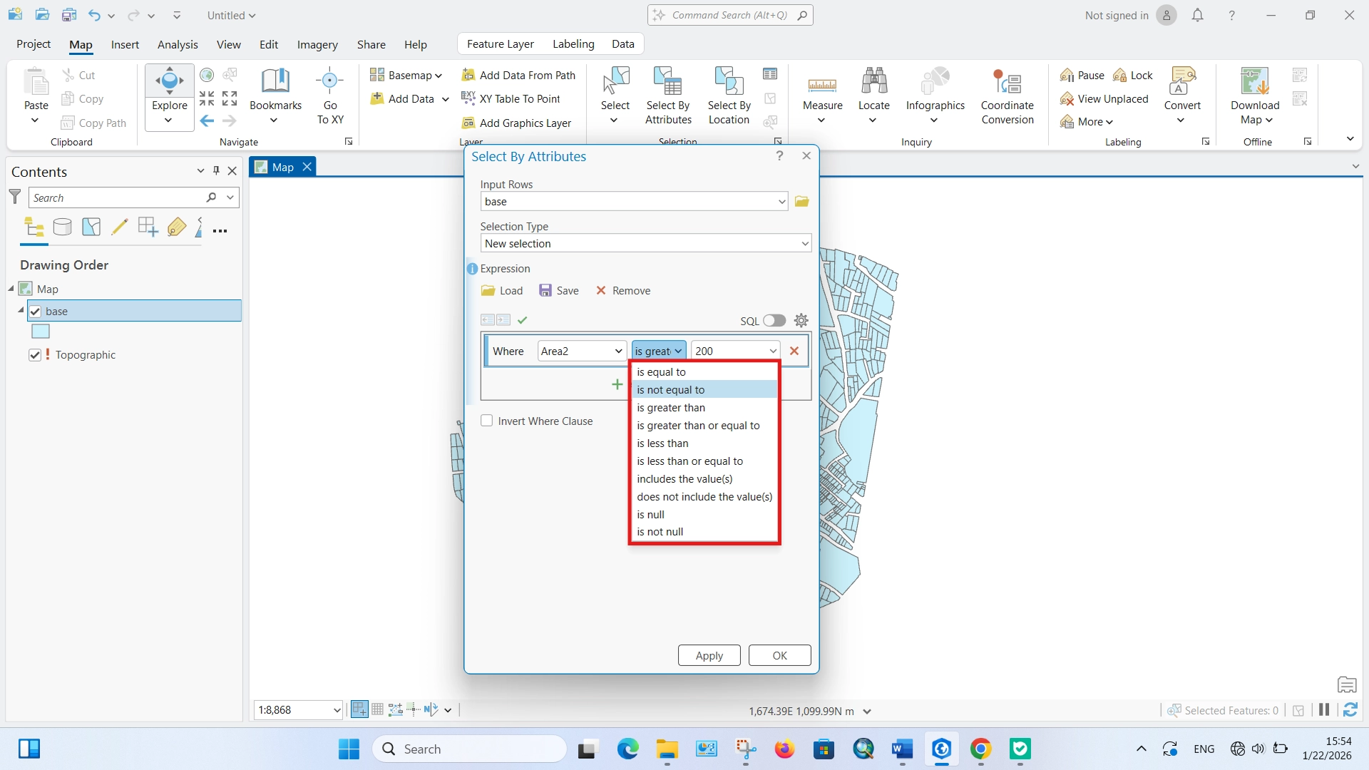
Task: Switch to the Analysis ribbon tab
Action: tap(178, 44)
